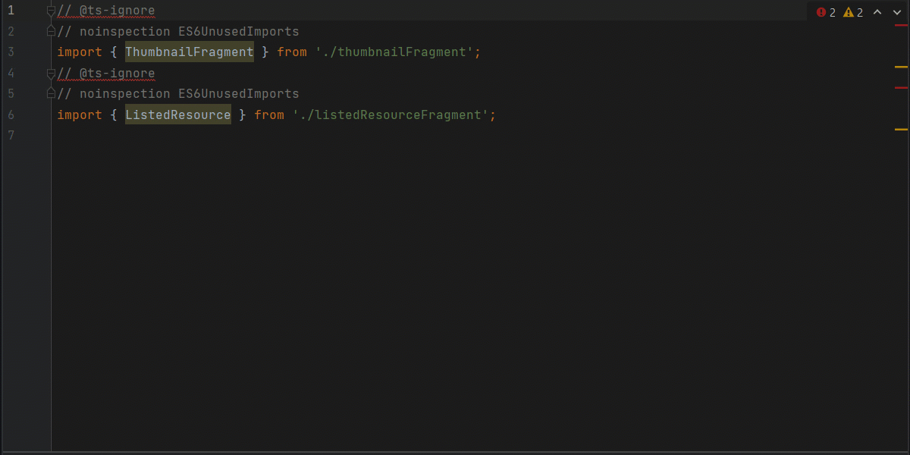Collapse the fold region starting at line 1
This screenshot has width=910, height=455.
(50, 10)
